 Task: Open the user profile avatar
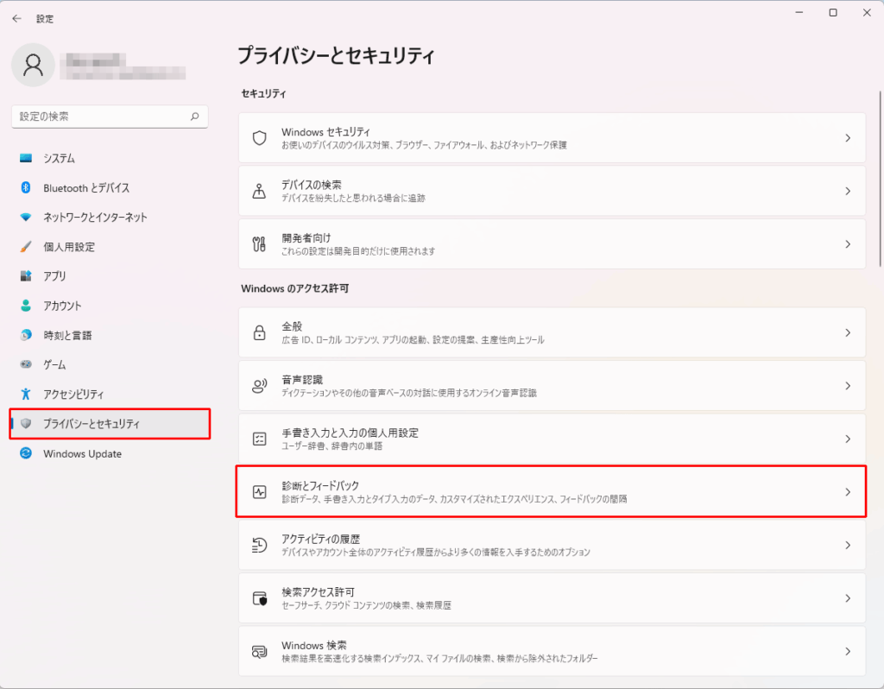33,65
